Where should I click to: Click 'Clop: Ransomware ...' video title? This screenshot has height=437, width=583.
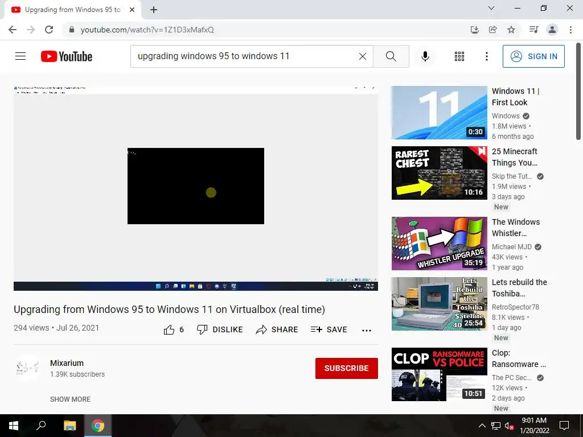[519, 358]
